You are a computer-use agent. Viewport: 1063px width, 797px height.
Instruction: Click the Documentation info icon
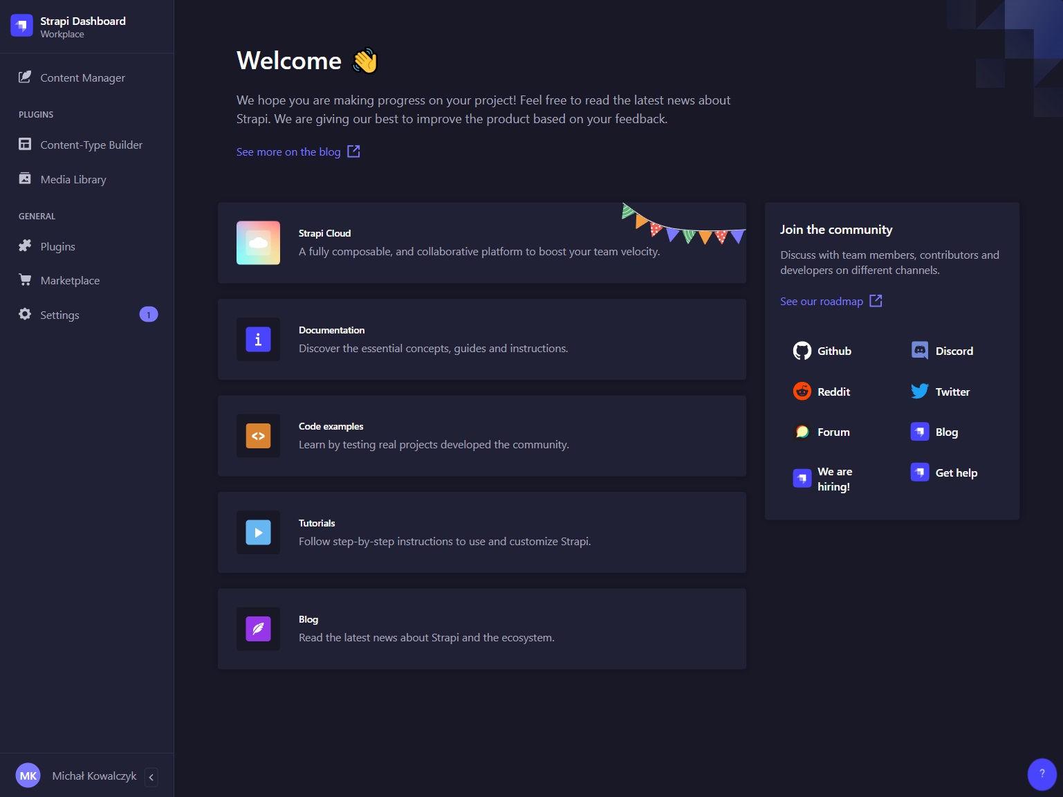(x=258, y=339)
